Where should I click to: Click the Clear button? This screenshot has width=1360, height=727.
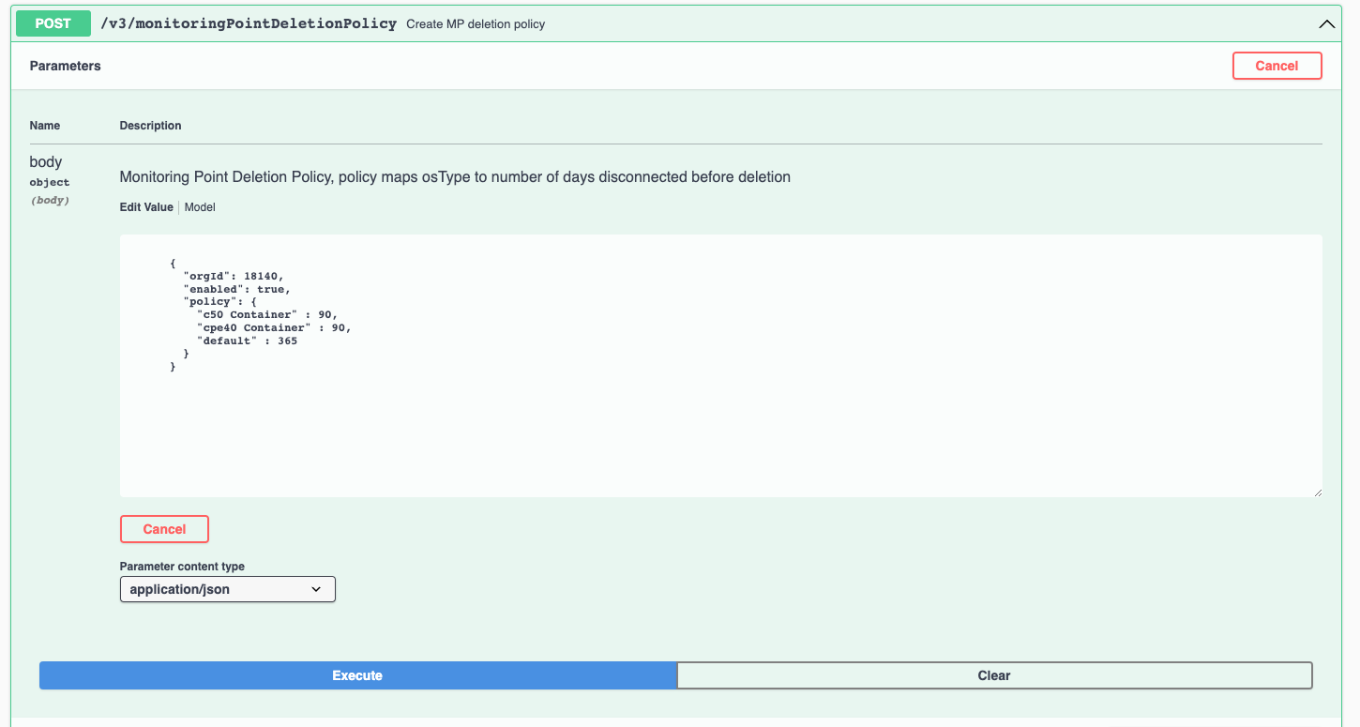point(994,675)
